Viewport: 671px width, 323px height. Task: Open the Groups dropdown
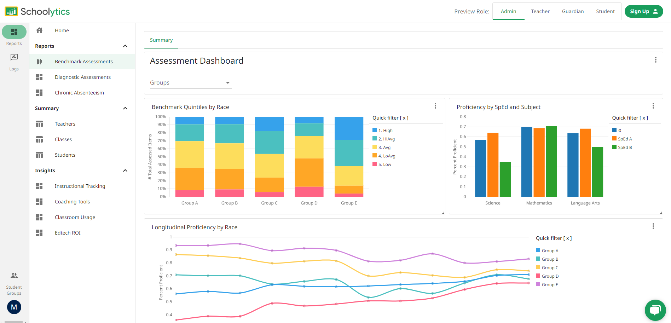pos(190,82)
